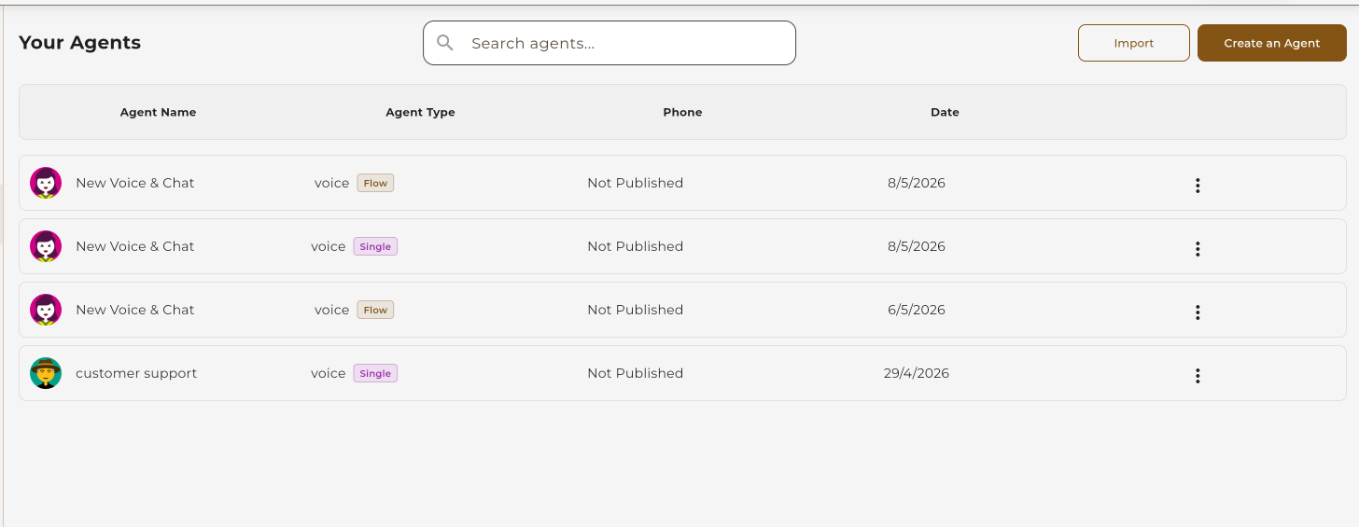Click avatar of agent dated 6/5/2026

pos(46,310)
